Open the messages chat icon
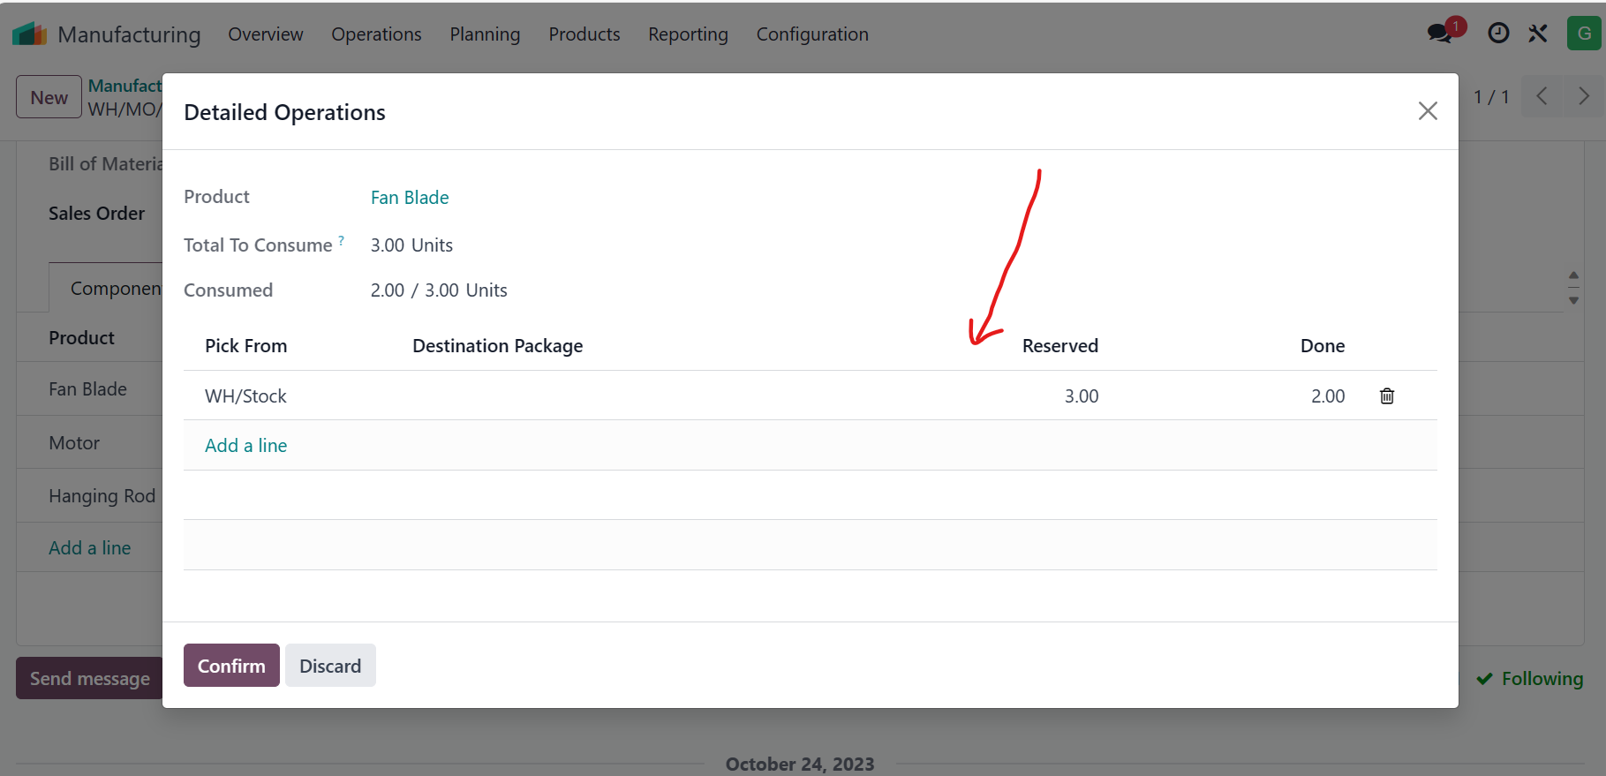Image resolution: width=1606 pixels, height=776 pixels. coord(1441,34)
